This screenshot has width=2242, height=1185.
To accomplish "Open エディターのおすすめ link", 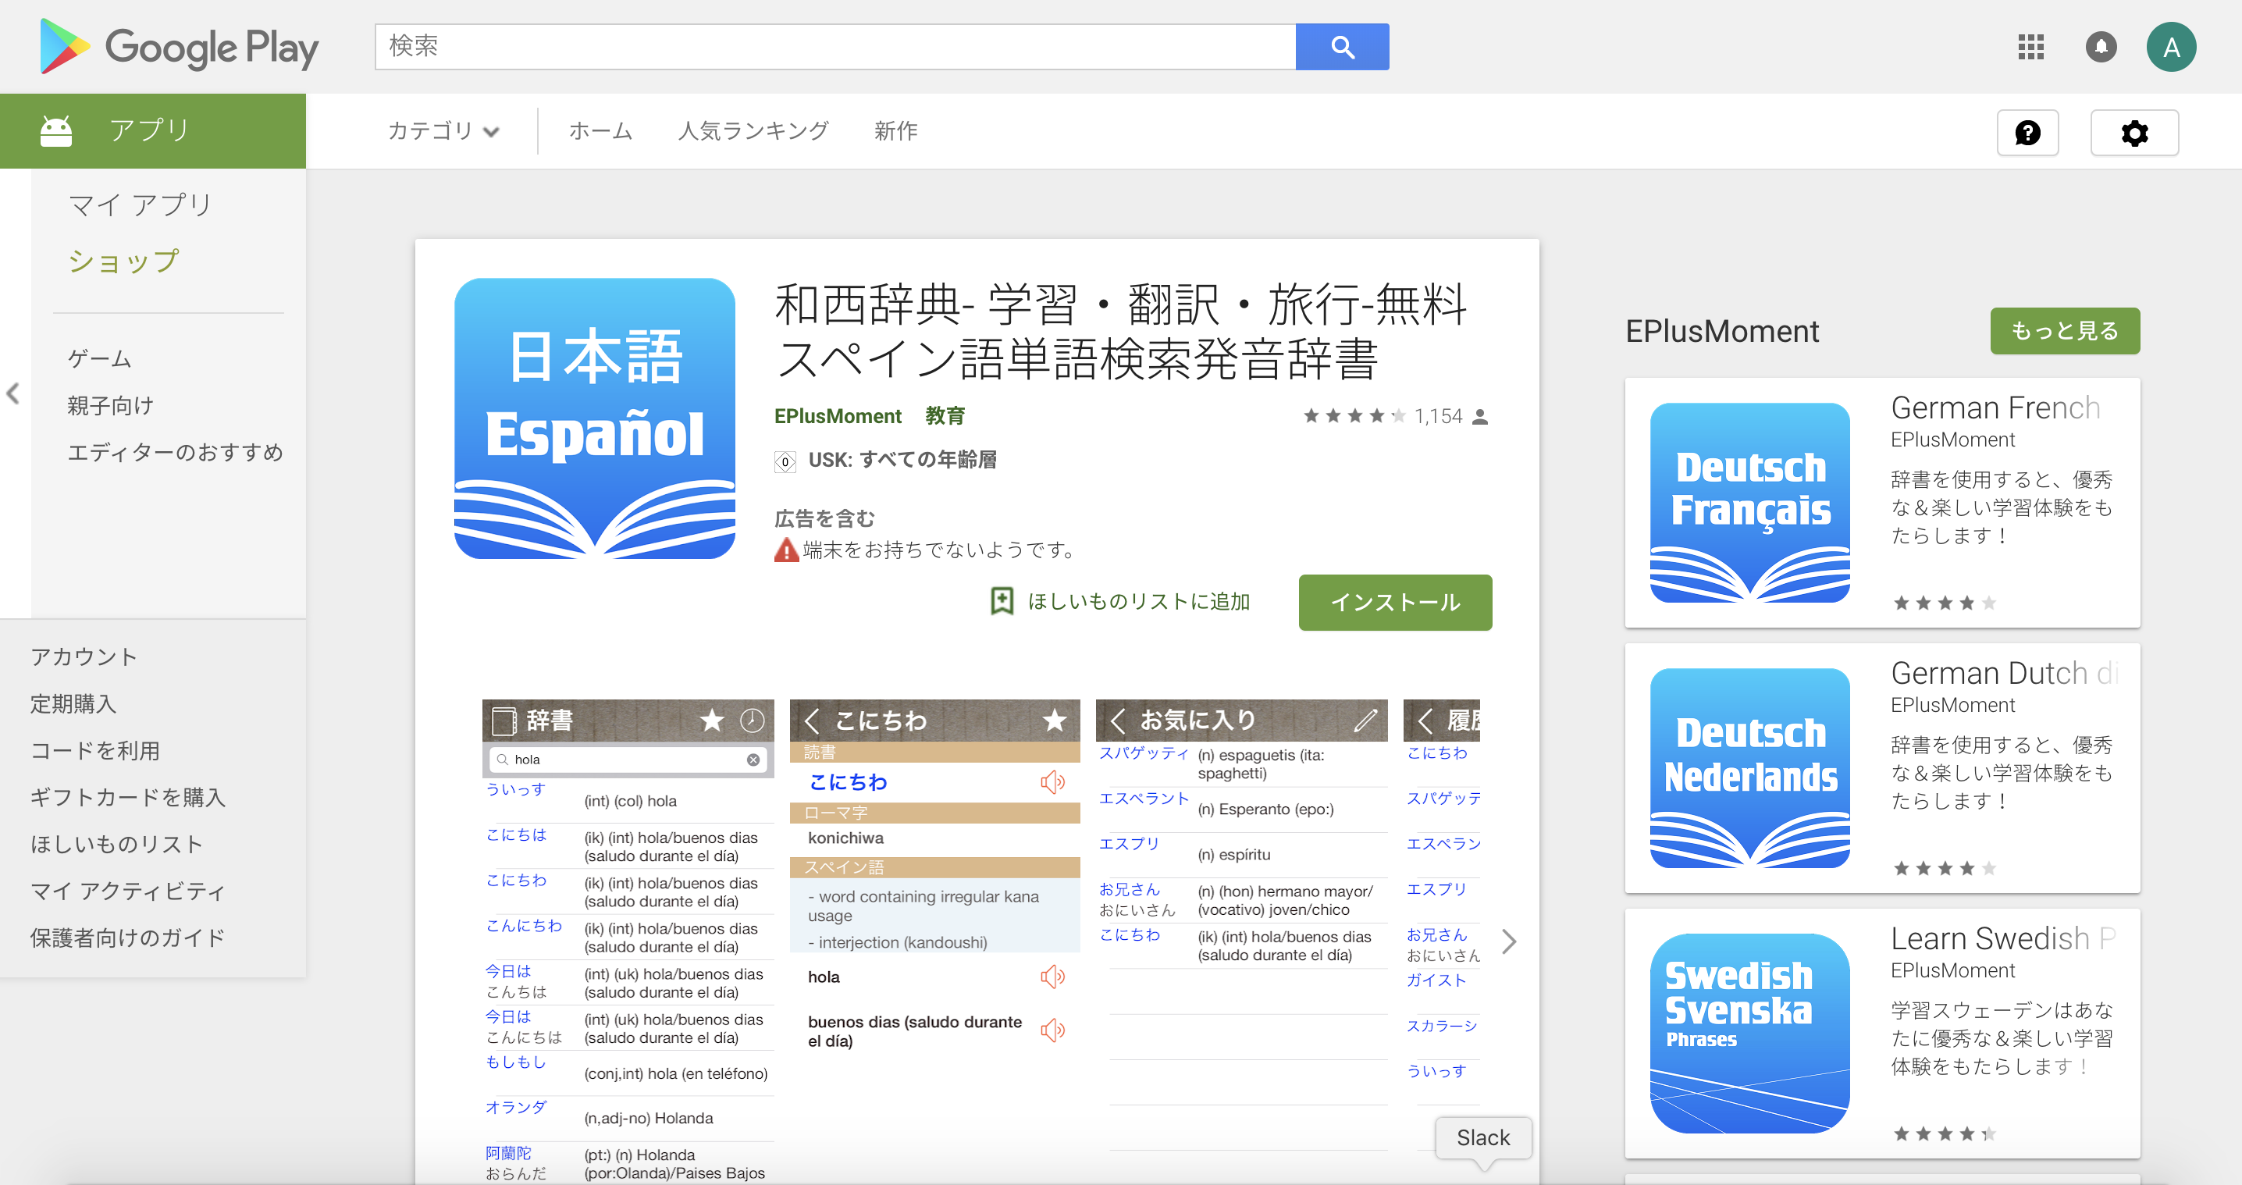I will click(x=176, y=453).
